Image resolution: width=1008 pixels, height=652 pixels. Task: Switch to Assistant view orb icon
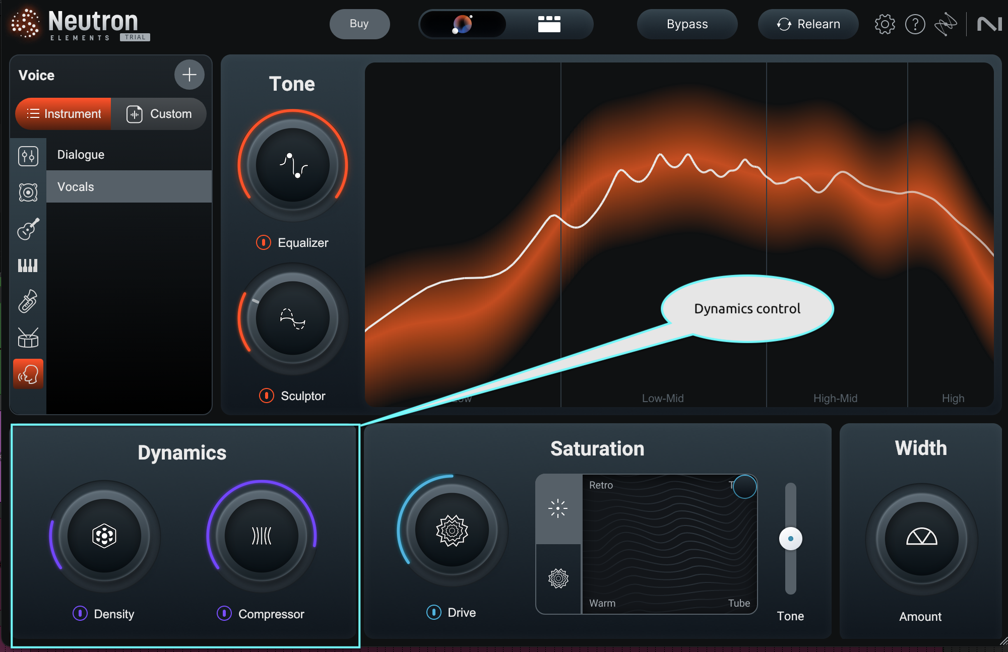coord(463,24)
